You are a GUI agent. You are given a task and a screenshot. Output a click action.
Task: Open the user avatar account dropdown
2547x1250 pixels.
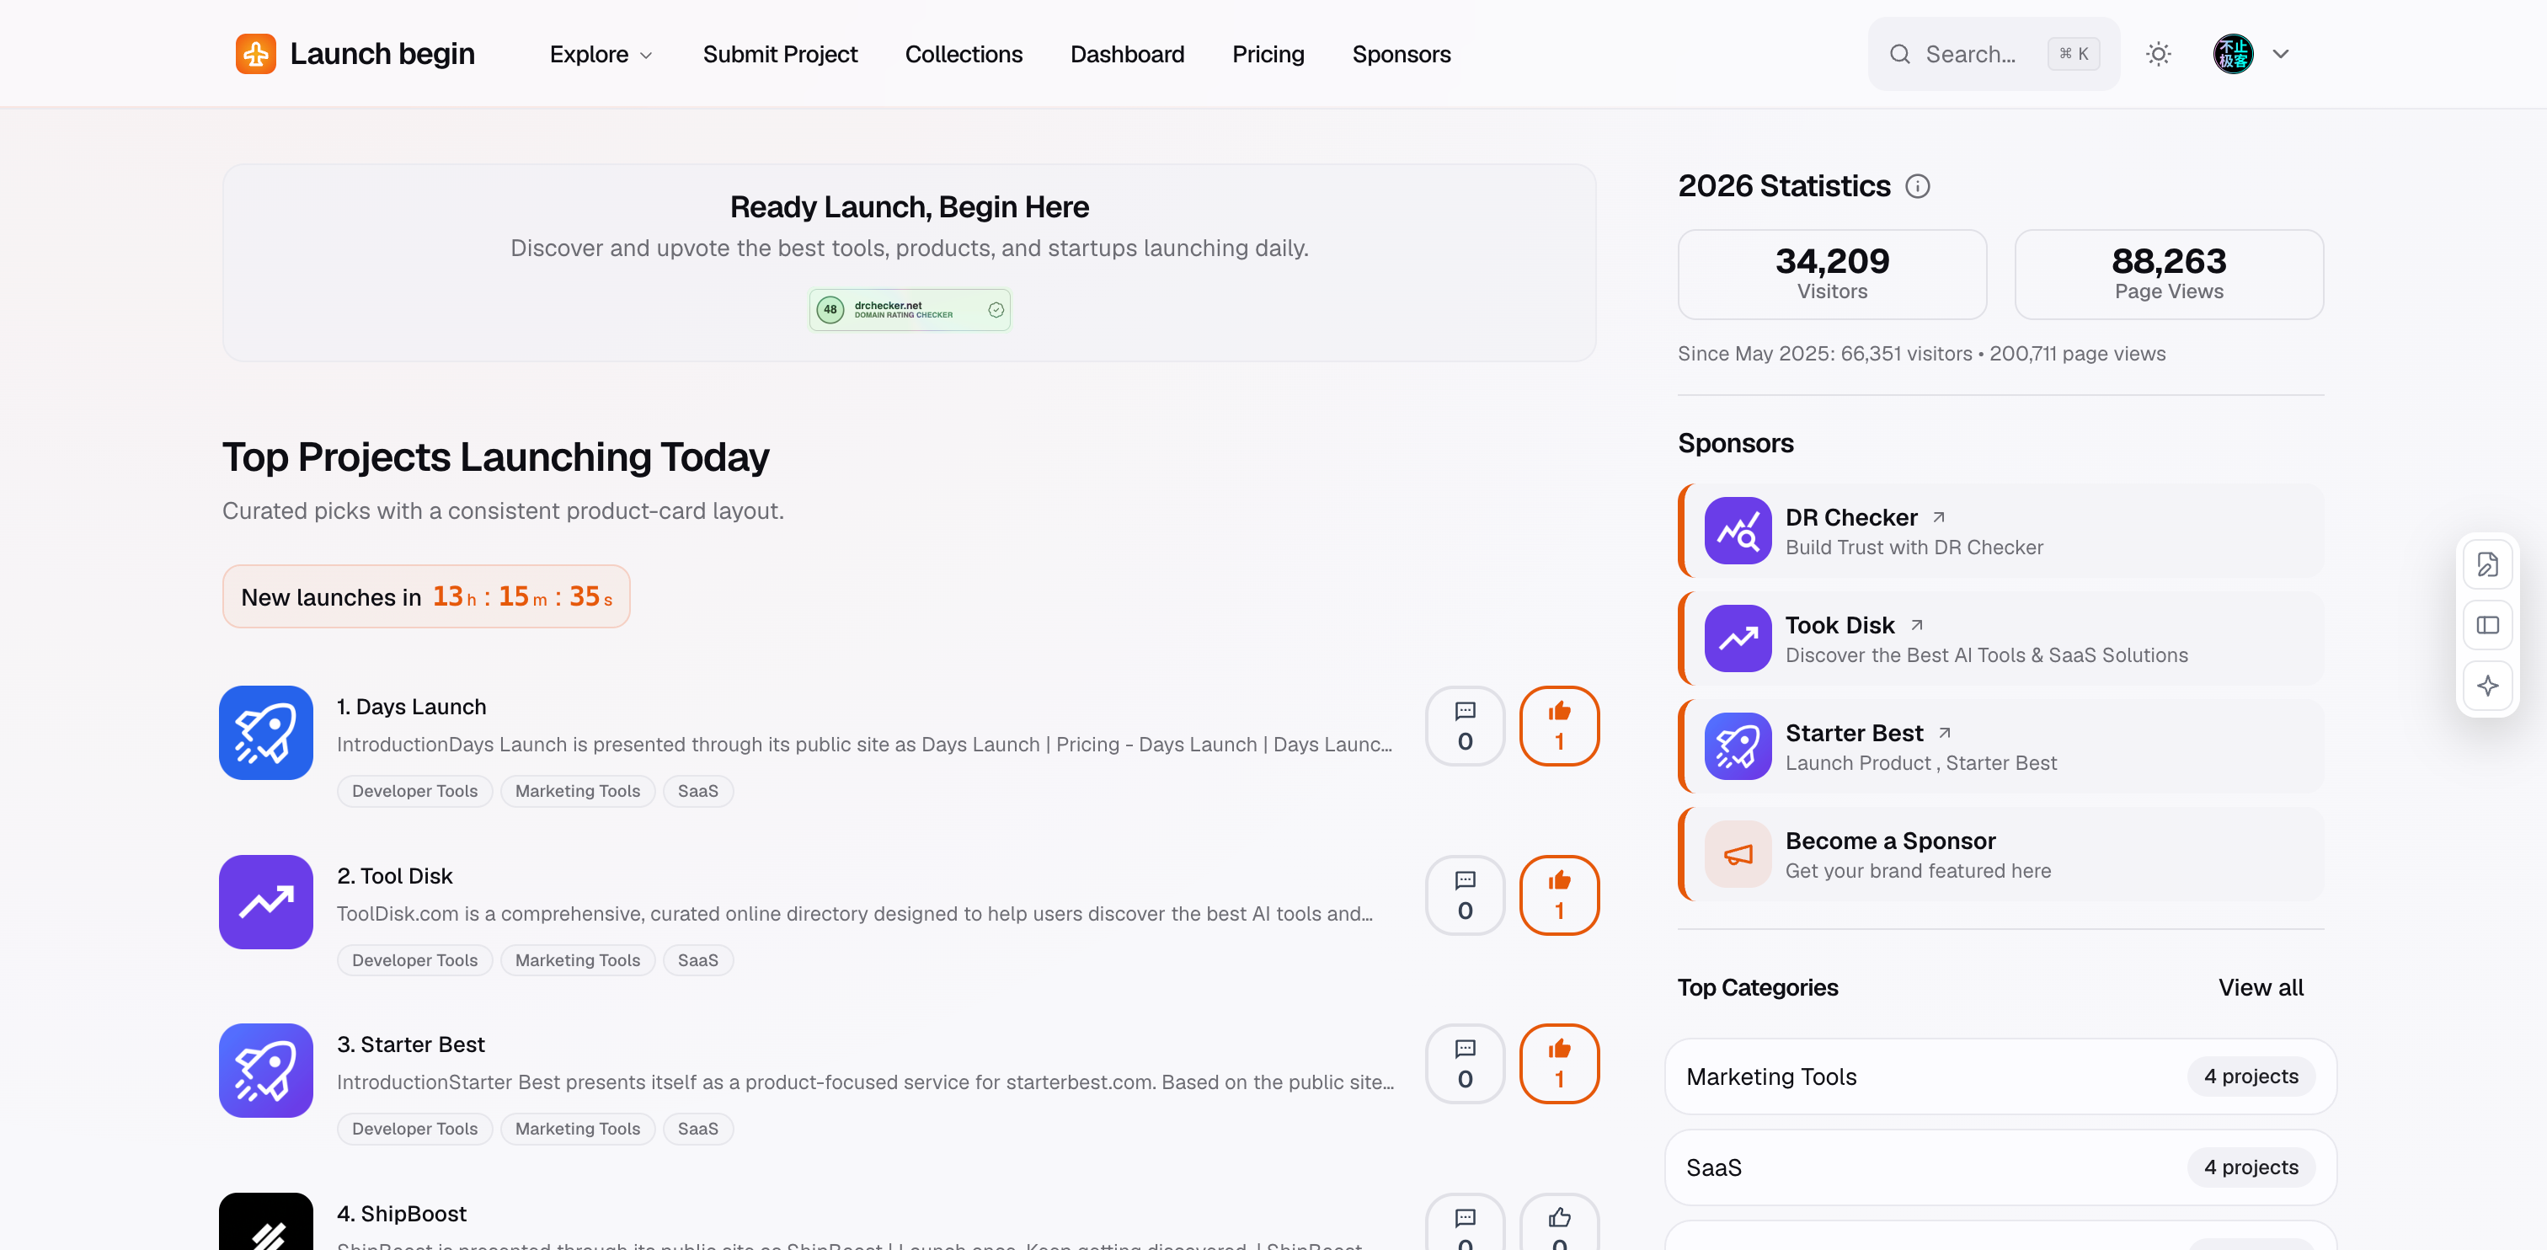(x=2251, y=53)
